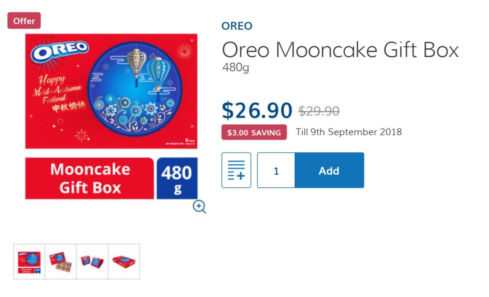This screenshot has height=297, width=489.
Task: Click the $26.90 offer price
Action: pyautogui.click(x=257, y=111)
